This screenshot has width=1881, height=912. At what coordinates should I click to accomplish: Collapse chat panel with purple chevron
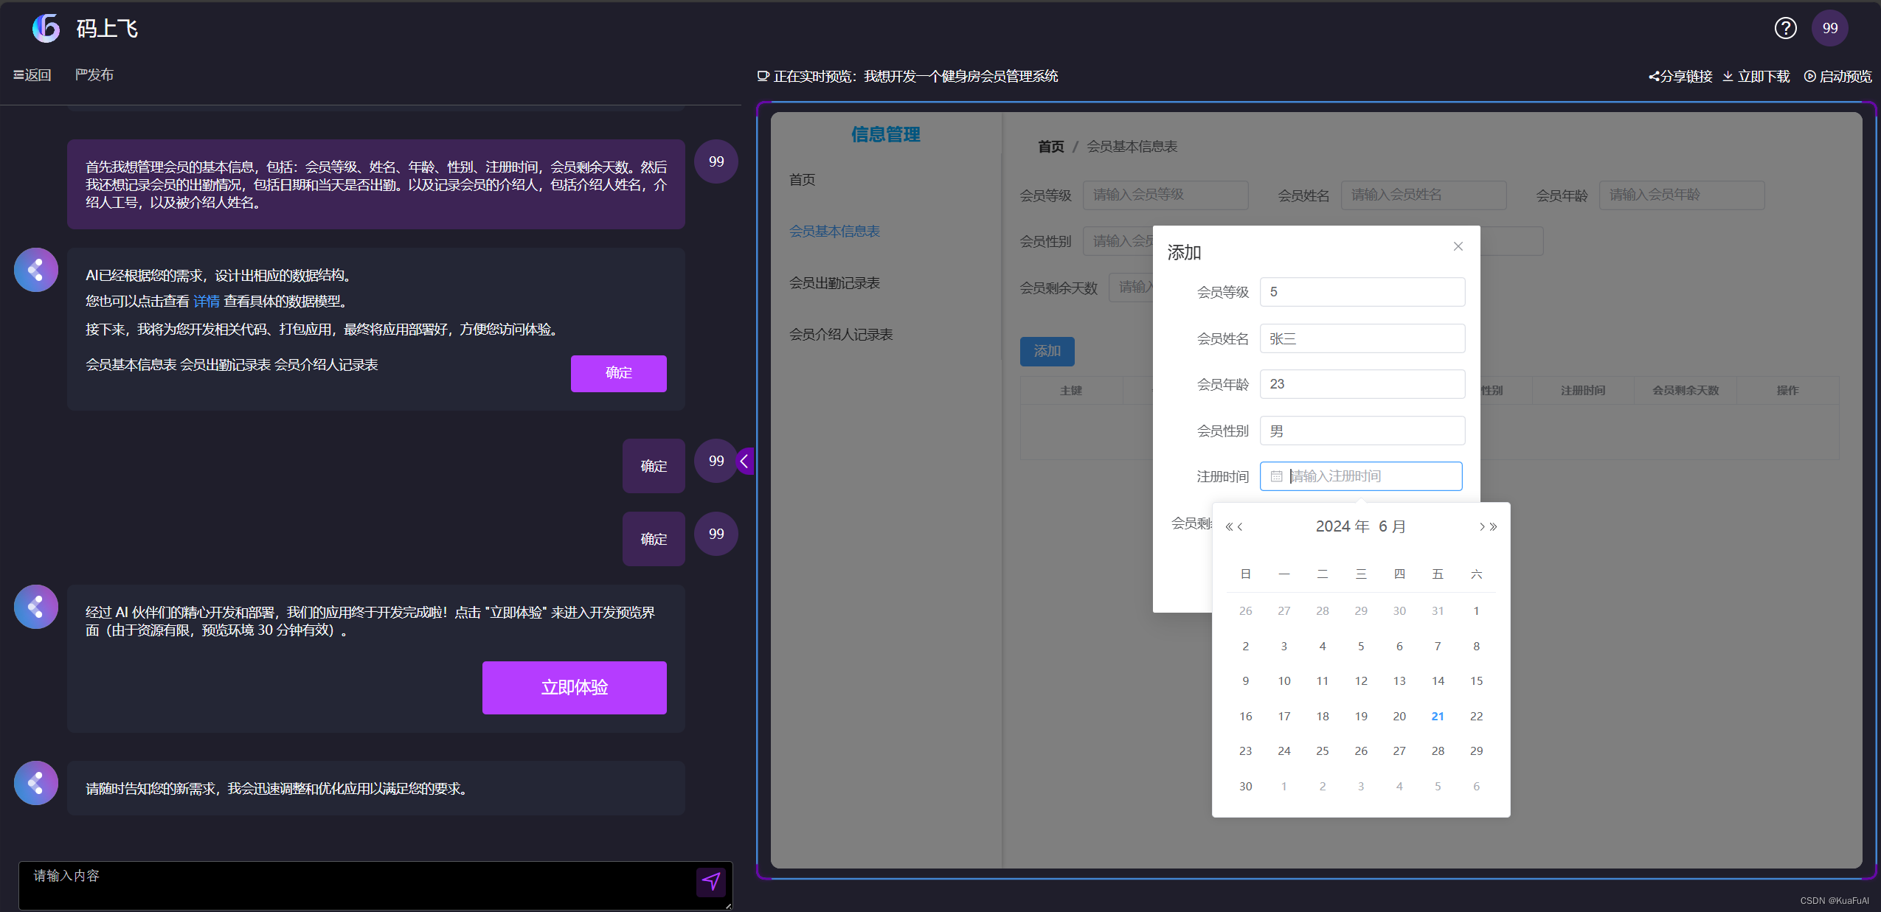[745, 462]
